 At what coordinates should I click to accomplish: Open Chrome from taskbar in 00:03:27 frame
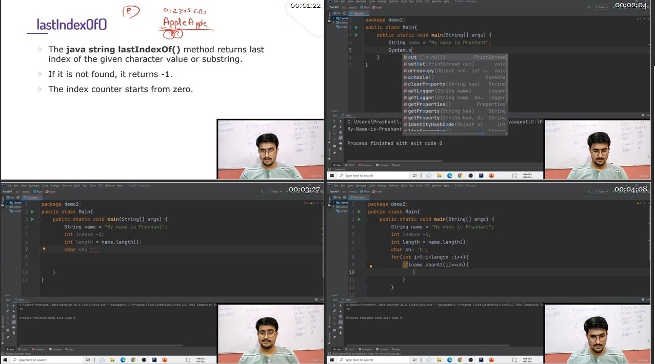[x=133, y=360]
